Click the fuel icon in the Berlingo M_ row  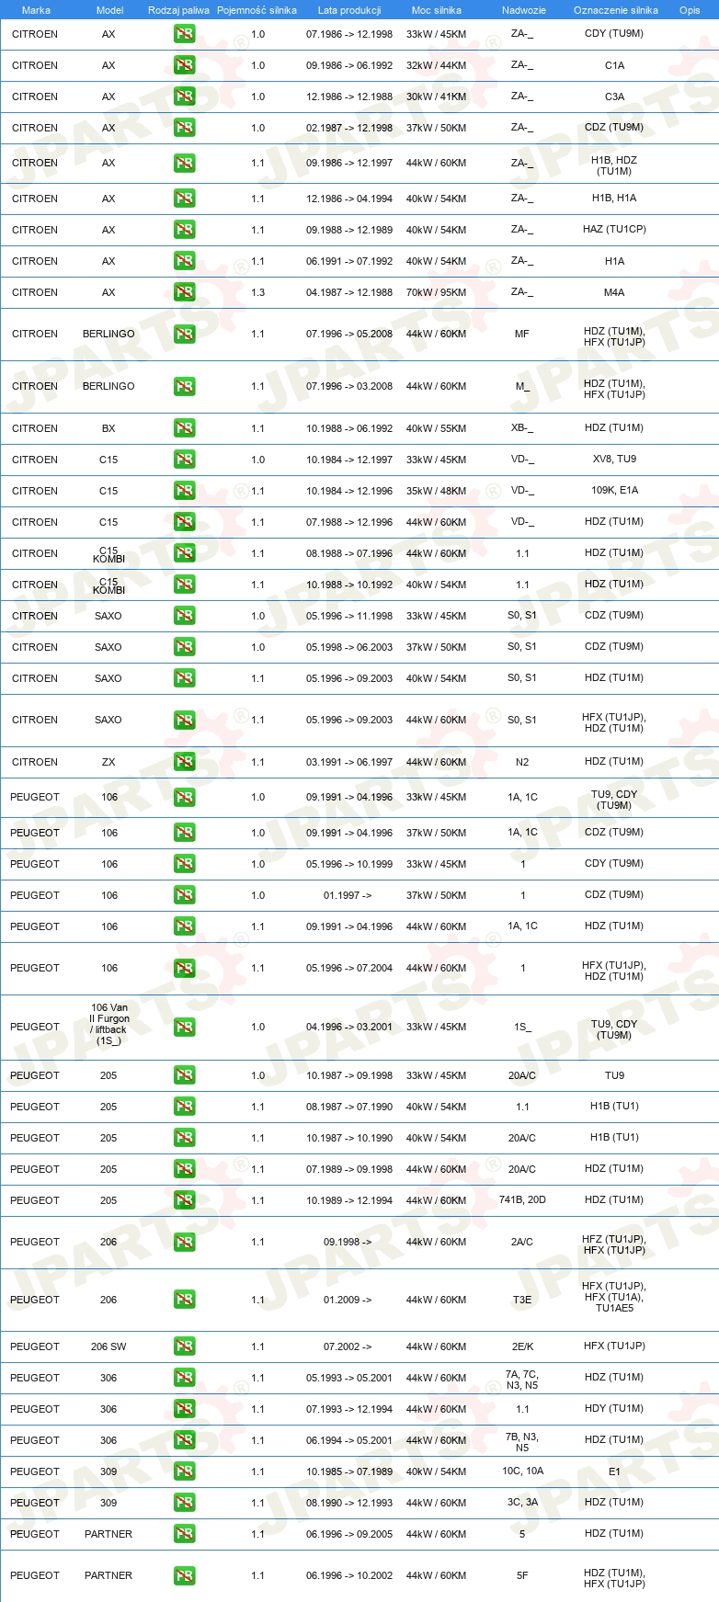pos(184,386)
